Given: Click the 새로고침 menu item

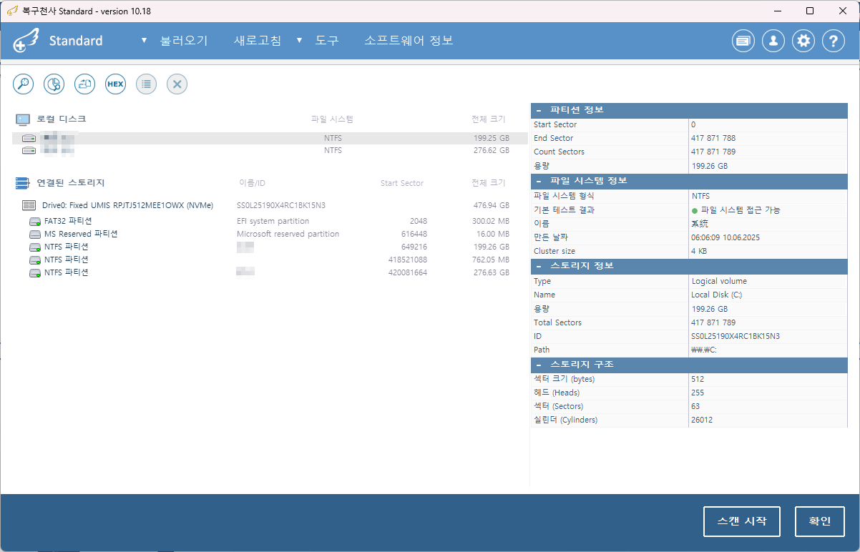Looking at the screenshot, I should (257, 41).
